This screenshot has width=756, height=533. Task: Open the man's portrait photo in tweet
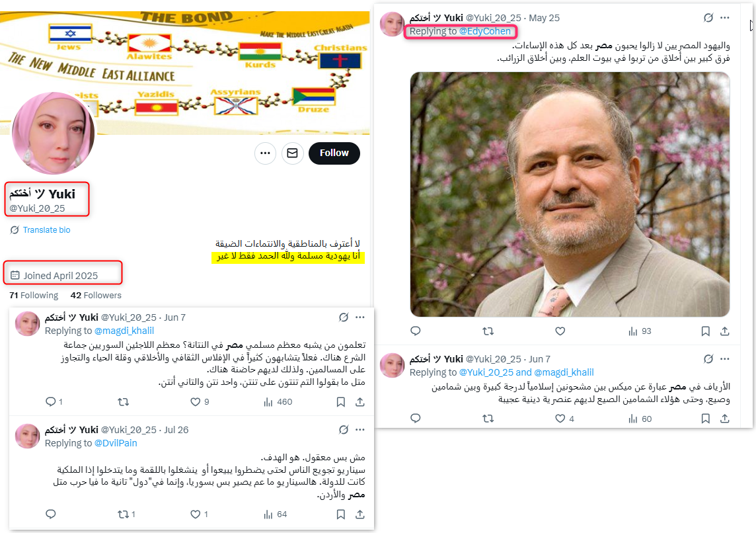tap(570, 194)
